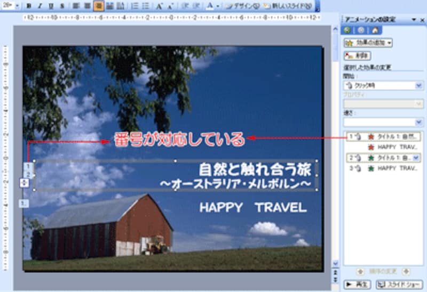The image size is (427, 292).
Task: Click the horizontal ruler
Action: [x=171, y=18]
